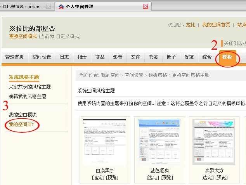Open the 相册 tab
The image size is (246, 185).
pos(82,57)
